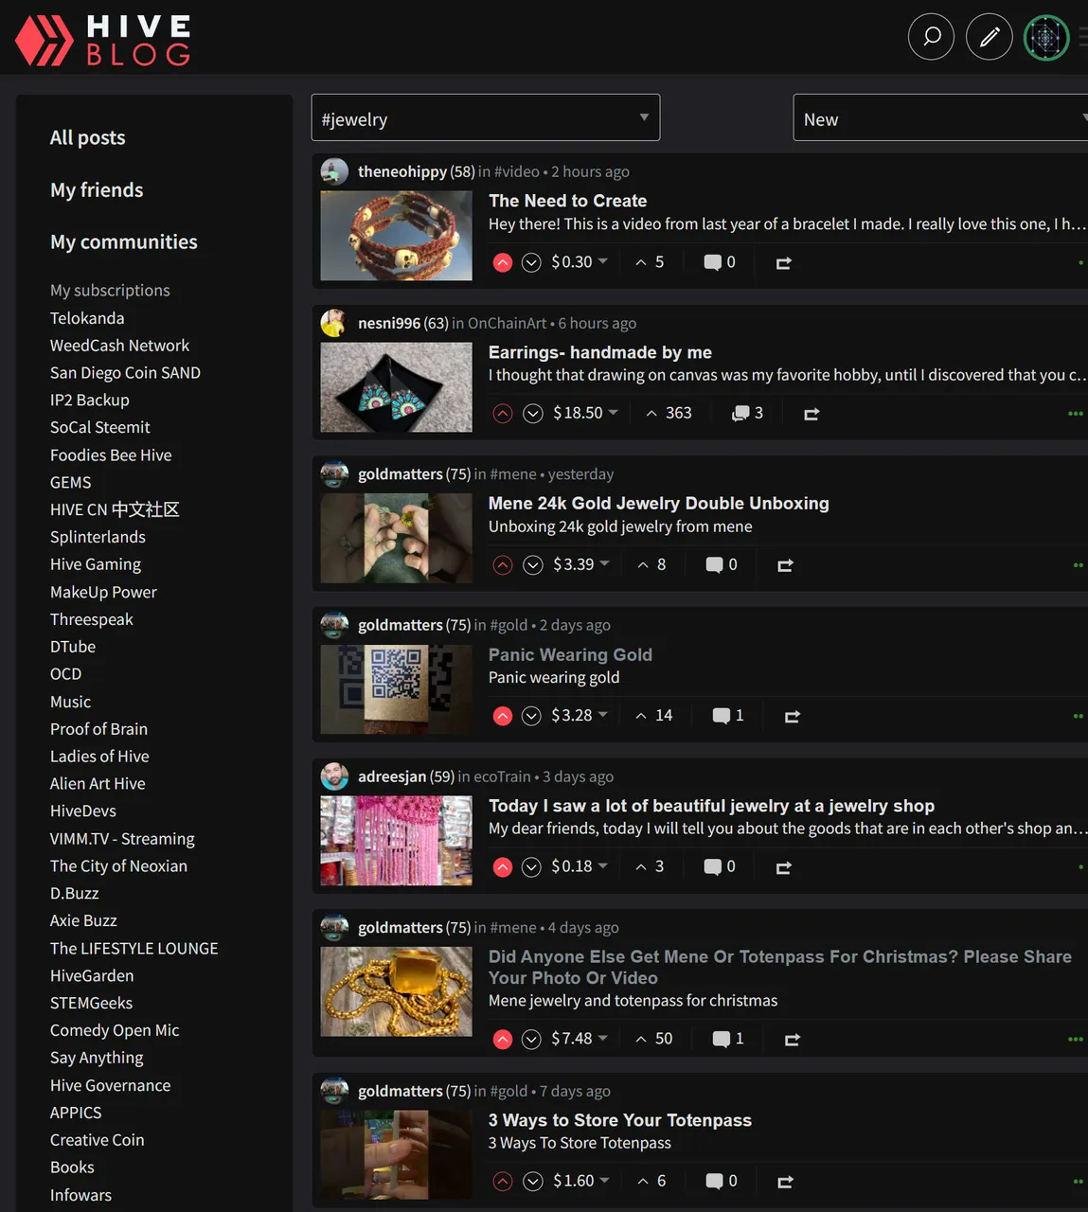The width and height of the screenshot is (1088, 1212).
Task: Open the gold chain ring thumbnail
Action: 396,991
